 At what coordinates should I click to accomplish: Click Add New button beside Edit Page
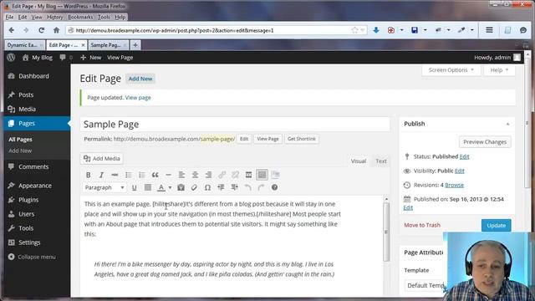point(140,79)
